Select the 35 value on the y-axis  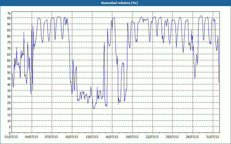tap(9, 91)
